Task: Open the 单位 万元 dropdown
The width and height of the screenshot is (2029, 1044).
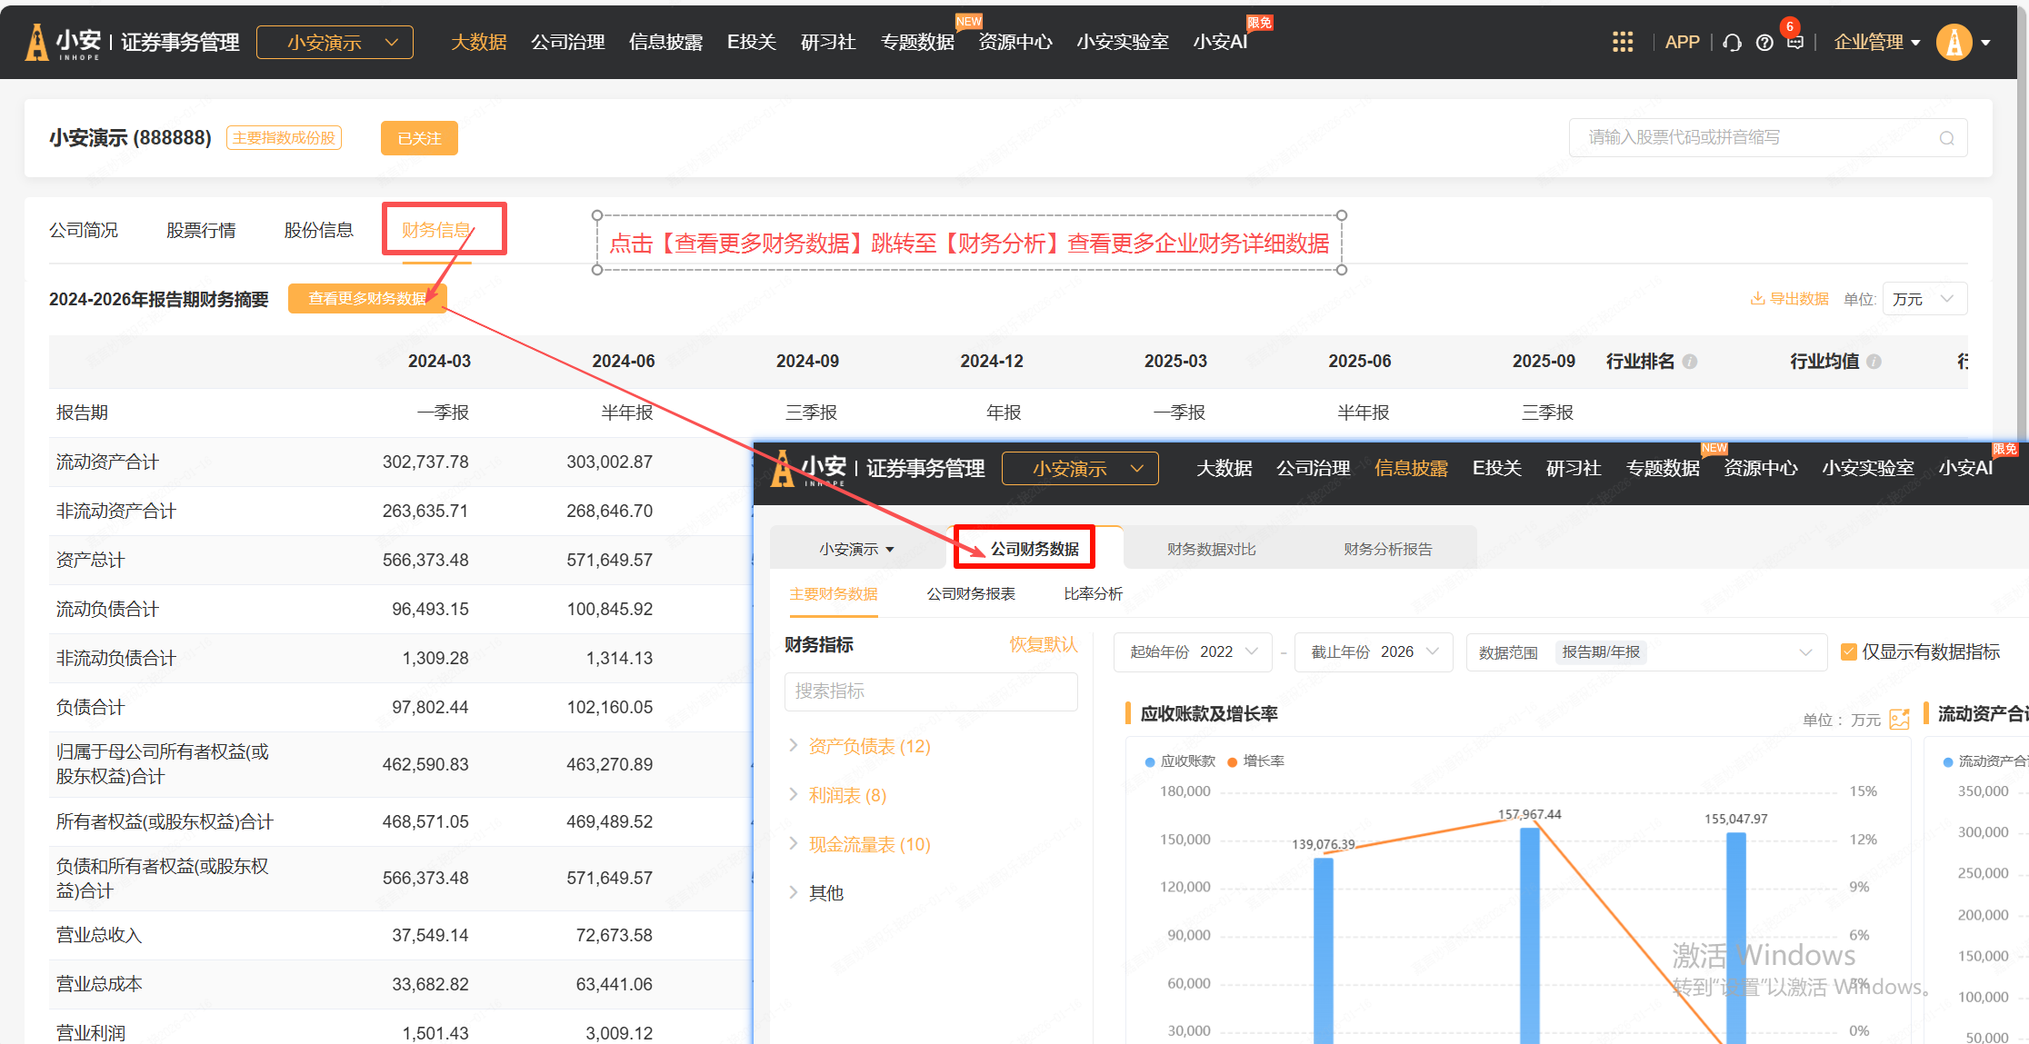Action: click(1924, 299)
